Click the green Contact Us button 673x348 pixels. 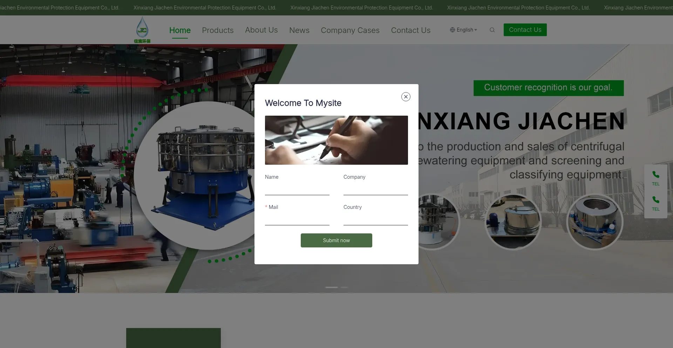525,30
